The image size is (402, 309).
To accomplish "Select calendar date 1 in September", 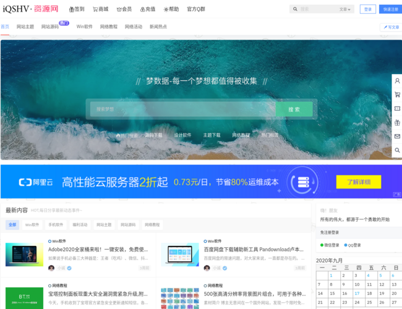I will coord(331,276).
